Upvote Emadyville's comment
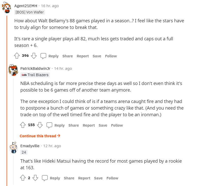This screenshot has width=198, height=186. pos(23,178)
